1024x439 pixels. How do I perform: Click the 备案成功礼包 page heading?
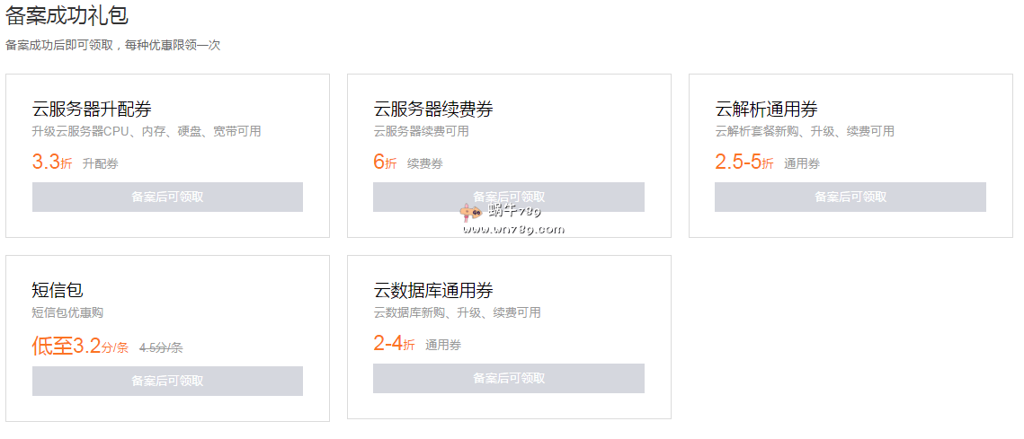(67, 15)
